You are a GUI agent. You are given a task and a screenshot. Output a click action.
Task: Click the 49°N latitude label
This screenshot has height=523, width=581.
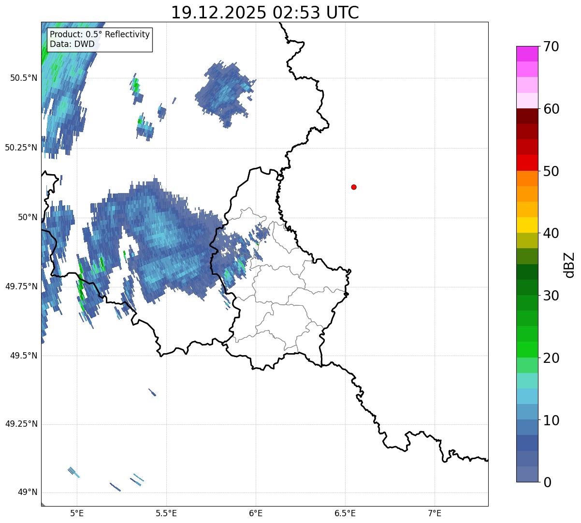(x=28, y=493)
